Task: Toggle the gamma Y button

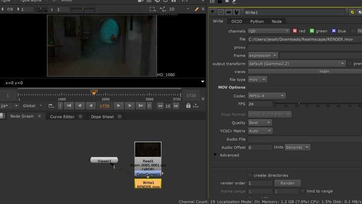Action: (52, 9)
